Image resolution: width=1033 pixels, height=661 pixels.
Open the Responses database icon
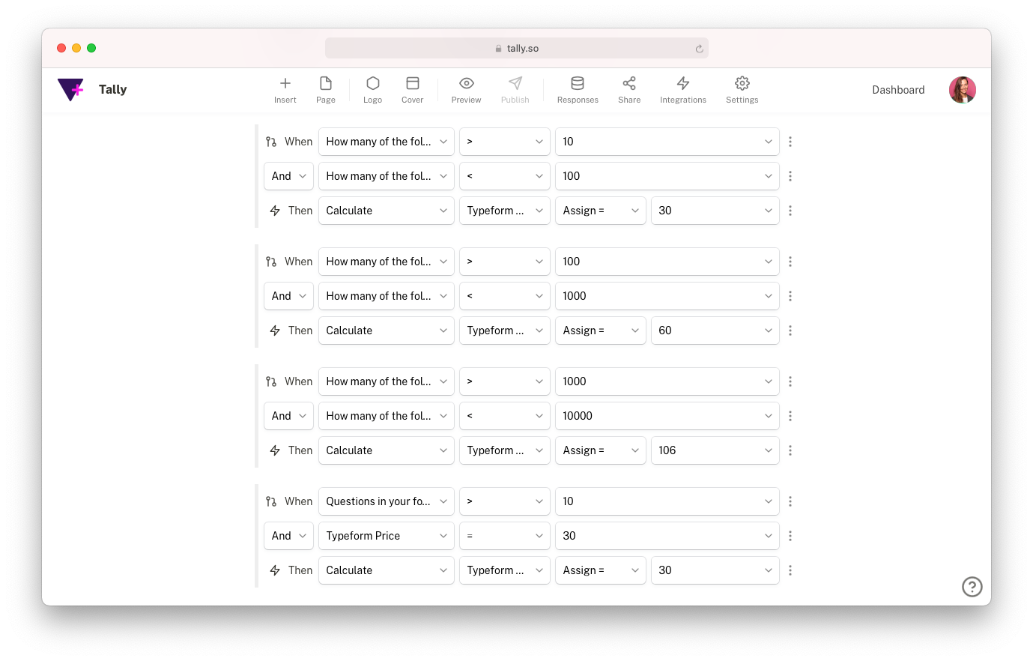pos(578,83)
